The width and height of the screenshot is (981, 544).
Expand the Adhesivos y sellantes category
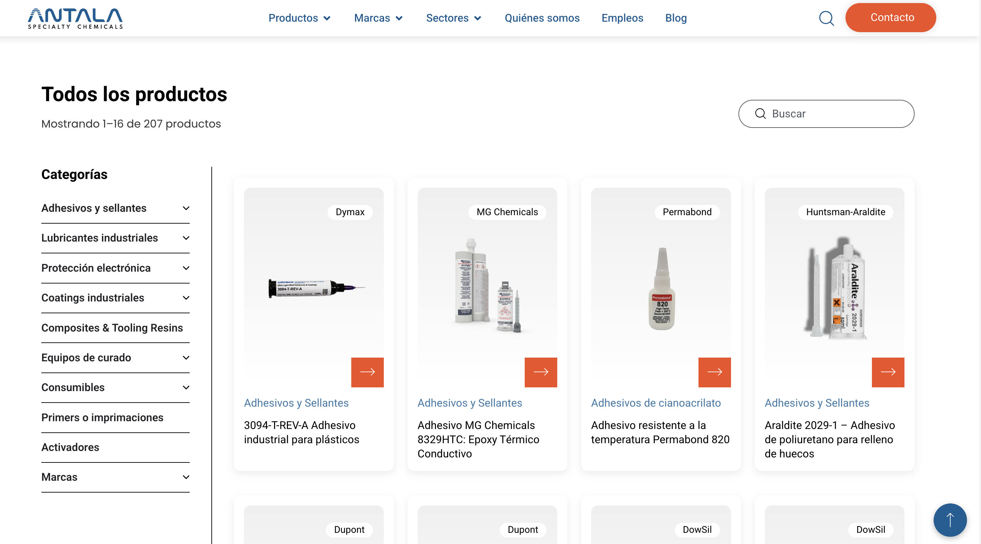186,208
